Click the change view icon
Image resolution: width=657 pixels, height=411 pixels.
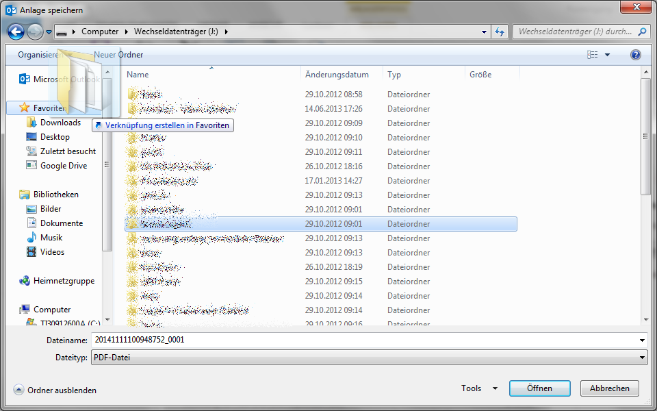coord(593,55)
